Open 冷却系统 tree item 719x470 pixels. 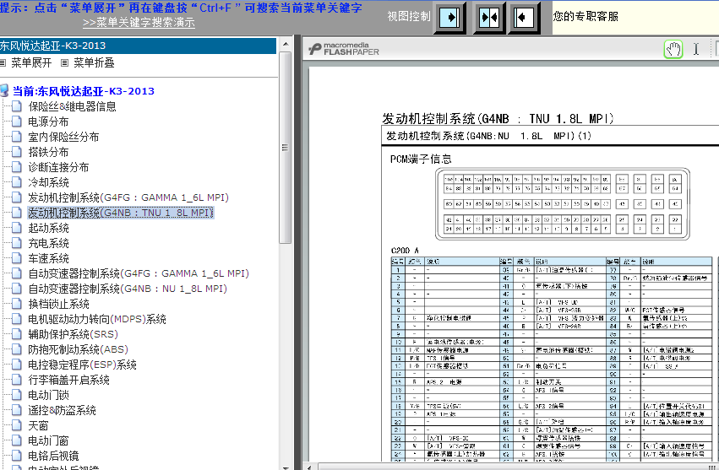pyautogui.click(x=48, y=182)
